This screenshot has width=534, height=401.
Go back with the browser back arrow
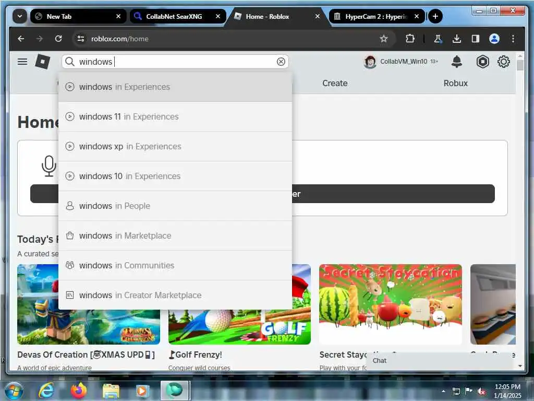[x=21, y=39]
